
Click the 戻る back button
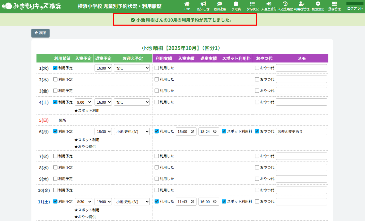pyautogui.click(x=40, y=33)
